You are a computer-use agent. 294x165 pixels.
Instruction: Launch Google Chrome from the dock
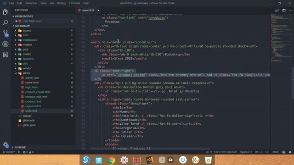pyautogui.click(x=111, y=160)
